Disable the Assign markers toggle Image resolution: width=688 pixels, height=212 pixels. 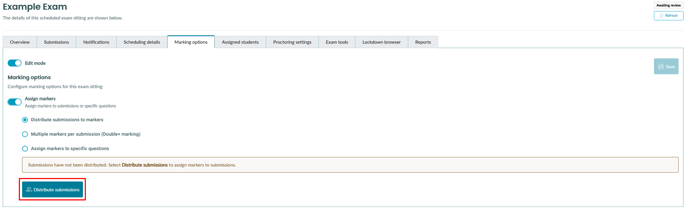tap(14, 102)
